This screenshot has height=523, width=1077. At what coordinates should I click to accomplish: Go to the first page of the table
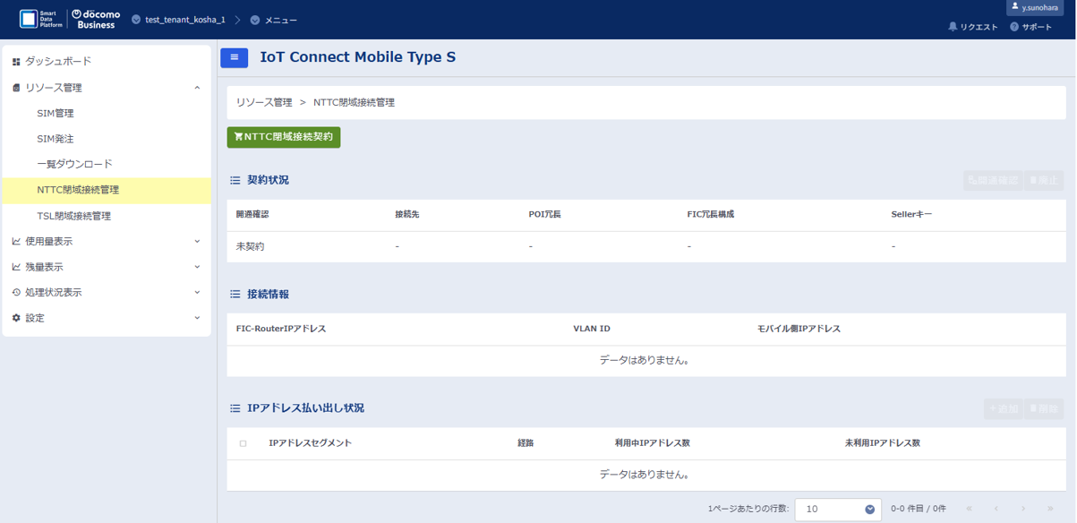tap(969, 509)
